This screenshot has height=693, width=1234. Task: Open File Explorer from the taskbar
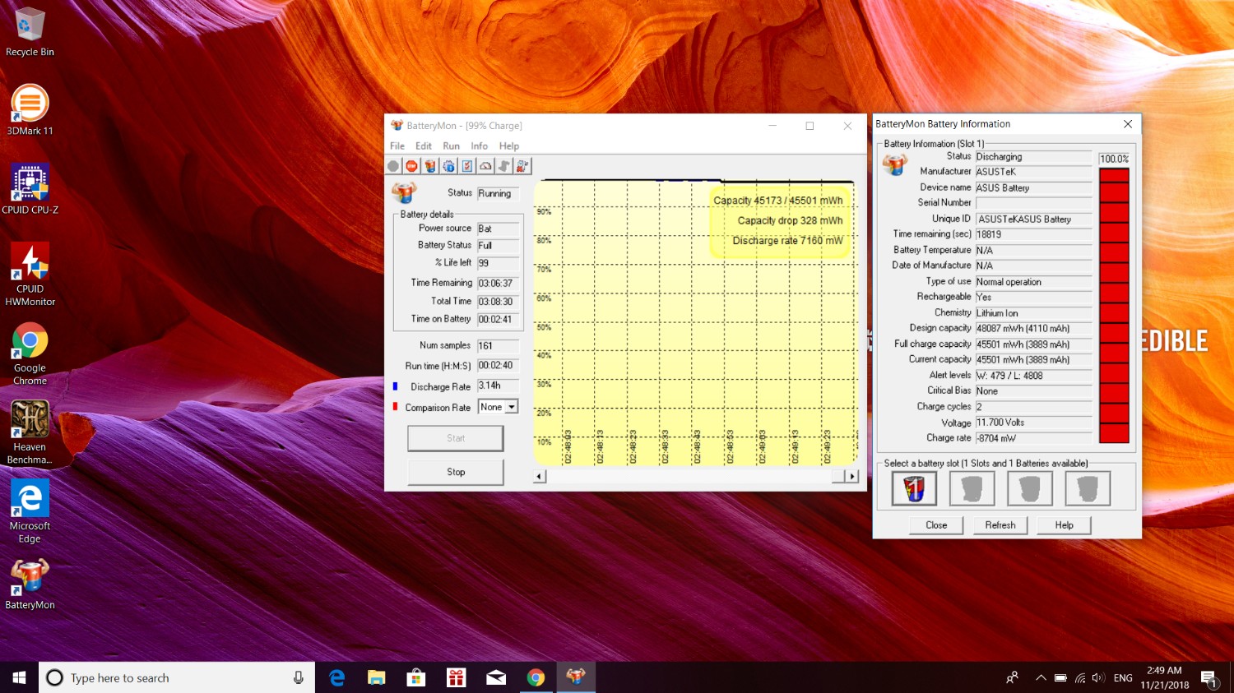pyautogui.click(x=377, y=677)
